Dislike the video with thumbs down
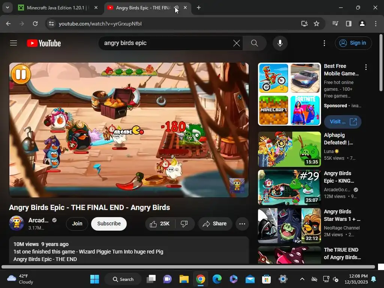This screenshot has height=288, width=384. [x=184, y=223]
